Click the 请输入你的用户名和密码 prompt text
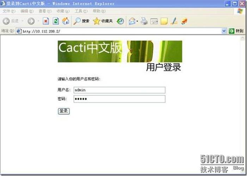Viewport: 247px width, 176px height. [79, 79]
